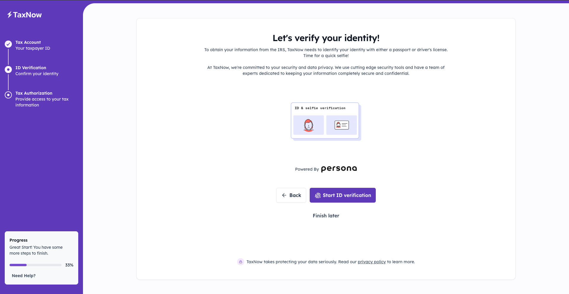Select the ID Verification step circle icon

tap(8, 70)
